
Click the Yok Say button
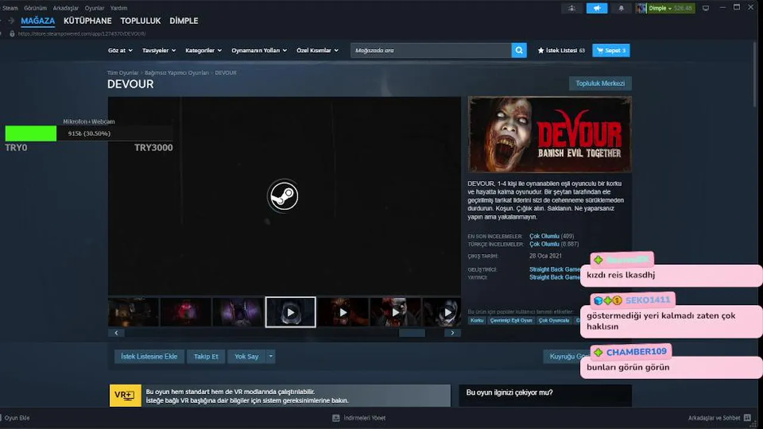246,356
